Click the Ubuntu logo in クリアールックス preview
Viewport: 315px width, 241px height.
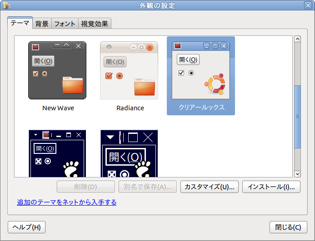[215, 84]
